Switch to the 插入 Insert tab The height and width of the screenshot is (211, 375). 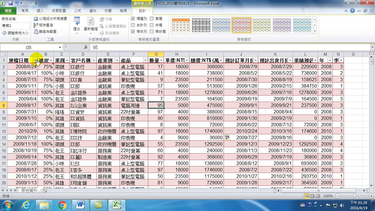pyautogui.click(x=40, y=11)
